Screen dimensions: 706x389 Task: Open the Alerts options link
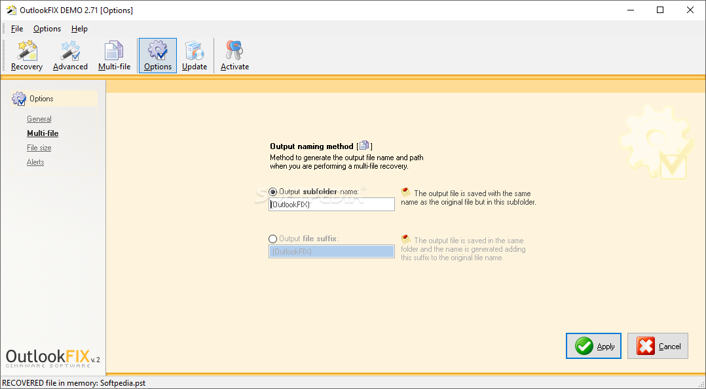(x=35, y=162)
